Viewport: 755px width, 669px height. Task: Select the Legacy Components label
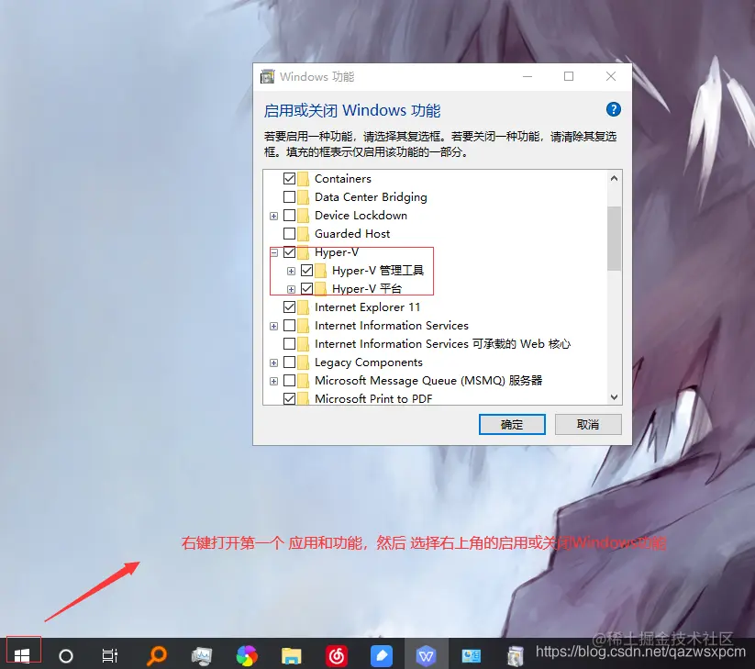(369, 362)
